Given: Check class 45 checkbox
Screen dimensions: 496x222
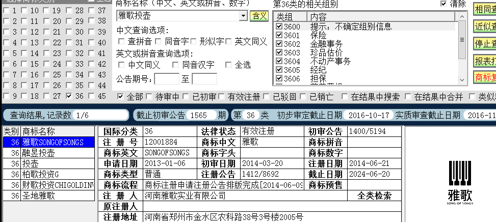Looking at the screenshot, I should coord(91,96).
